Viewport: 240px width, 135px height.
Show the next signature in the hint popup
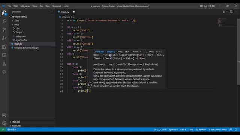coord(90,87)
